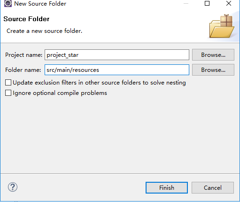The height and width of the screenshot is (202, 240).
Task: Browse for a folder name
Action: [213, 70]
